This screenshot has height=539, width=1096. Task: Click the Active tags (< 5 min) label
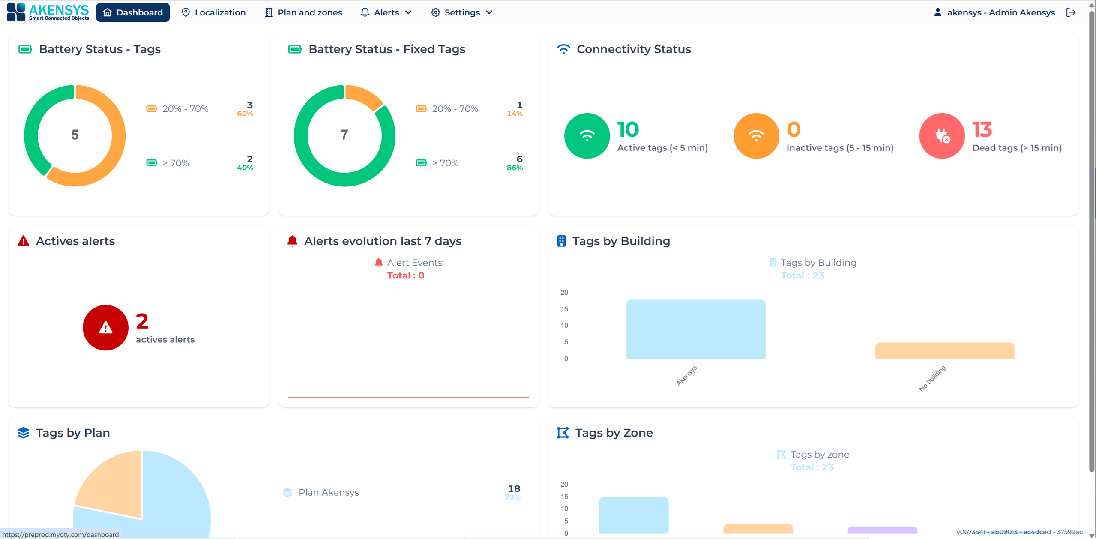point(662,148)
